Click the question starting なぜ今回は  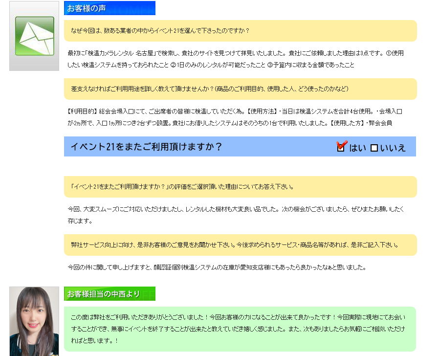(x=160, y=31)
